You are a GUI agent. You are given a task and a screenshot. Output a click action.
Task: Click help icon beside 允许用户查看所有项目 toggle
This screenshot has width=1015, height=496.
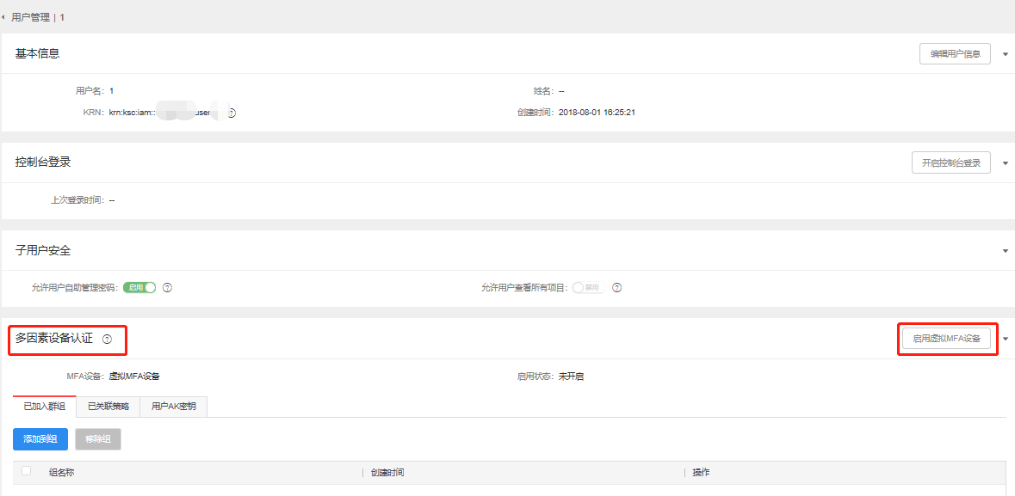tap(616, 288)
